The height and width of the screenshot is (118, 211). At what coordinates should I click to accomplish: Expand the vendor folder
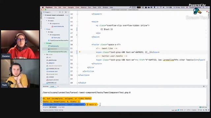45,54
